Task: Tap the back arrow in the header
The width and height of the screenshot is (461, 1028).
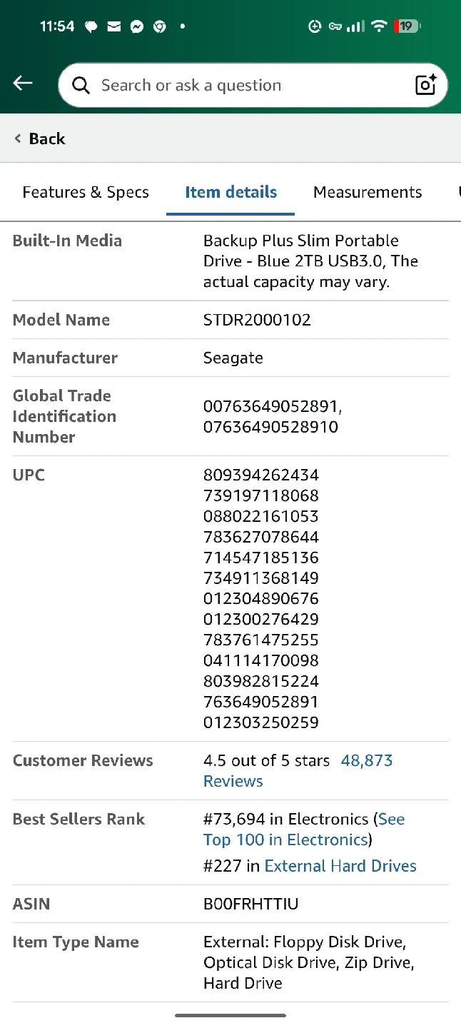Action: [x=23, y=84]
